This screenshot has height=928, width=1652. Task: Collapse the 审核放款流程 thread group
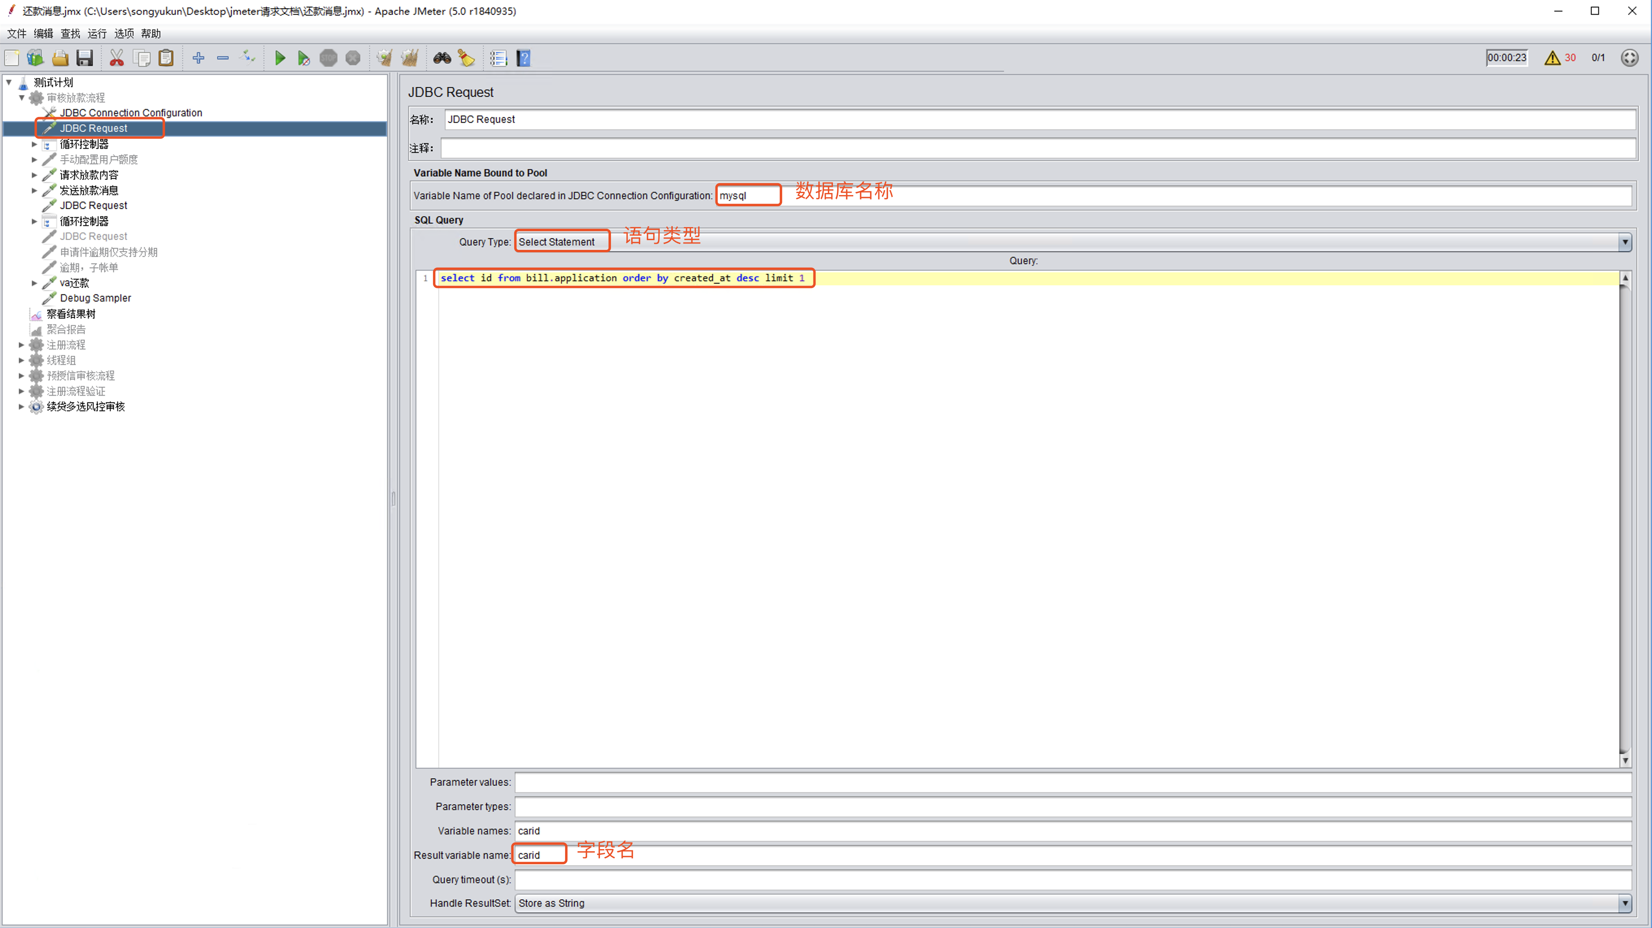(22, 98)
